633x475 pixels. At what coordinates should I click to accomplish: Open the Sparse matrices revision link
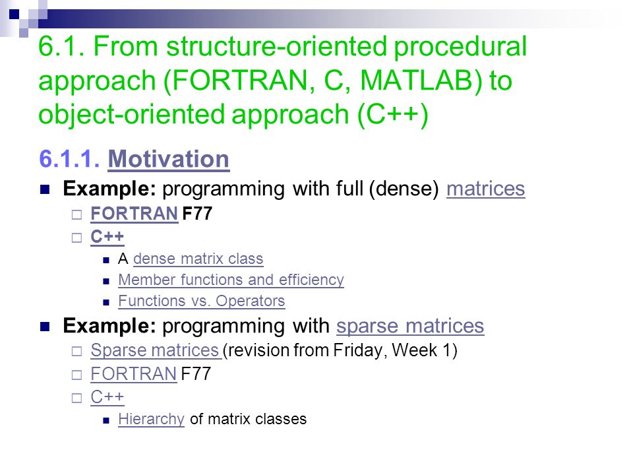click(x=156, y=350)
